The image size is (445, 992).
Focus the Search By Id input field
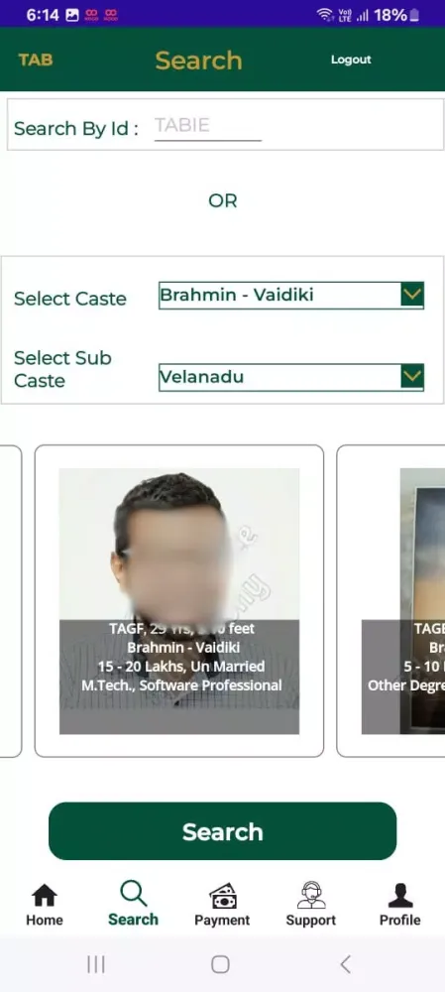coord(208,126)
